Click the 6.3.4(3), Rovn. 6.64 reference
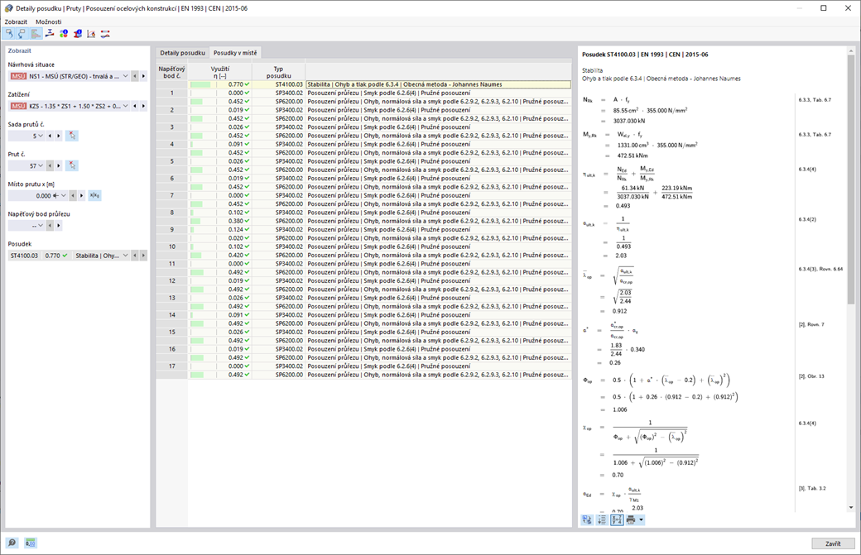 click(x=820, y=269)
